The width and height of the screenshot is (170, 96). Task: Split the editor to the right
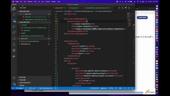point(129,8)
